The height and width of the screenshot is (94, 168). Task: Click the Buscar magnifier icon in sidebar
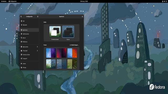22,38
